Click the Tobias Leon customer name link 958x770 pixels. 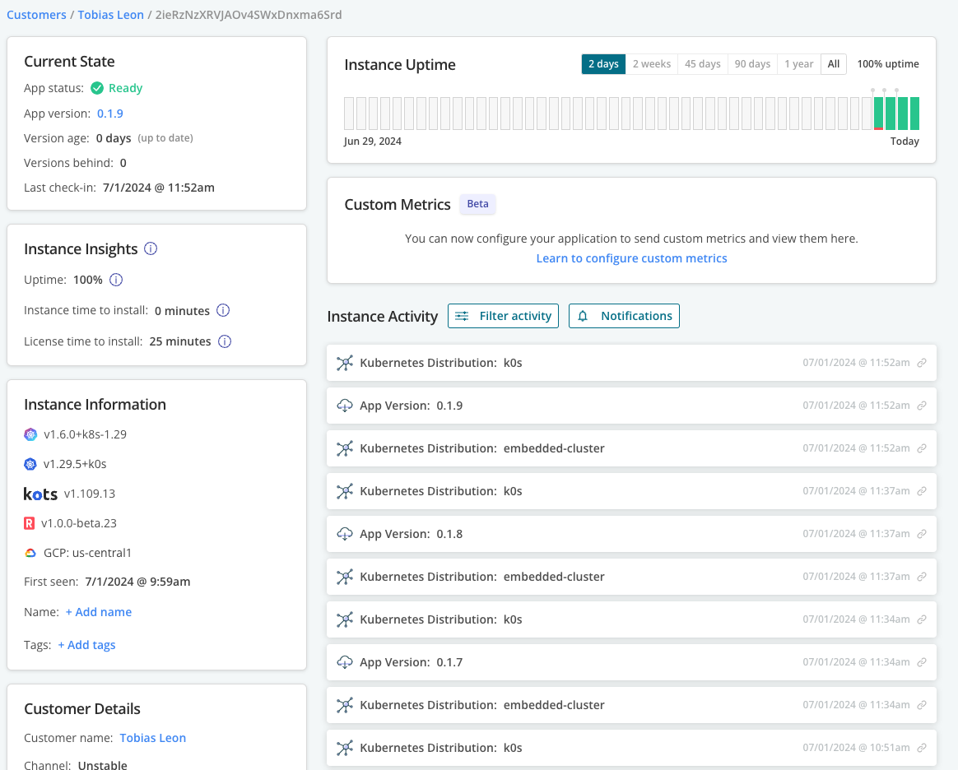153,738
